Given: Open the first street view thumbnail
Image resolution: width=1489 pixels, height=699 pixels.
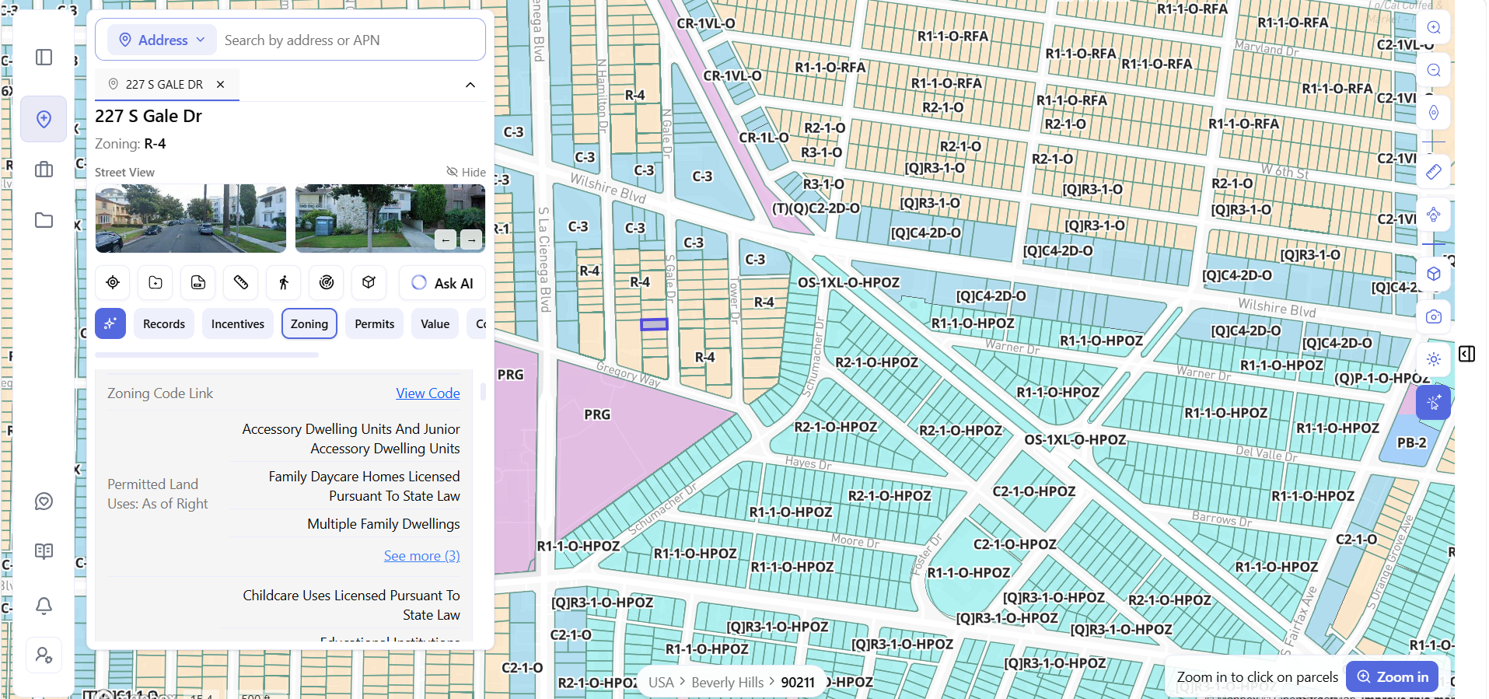Looking at the screenshot, I should coord(190,218).
